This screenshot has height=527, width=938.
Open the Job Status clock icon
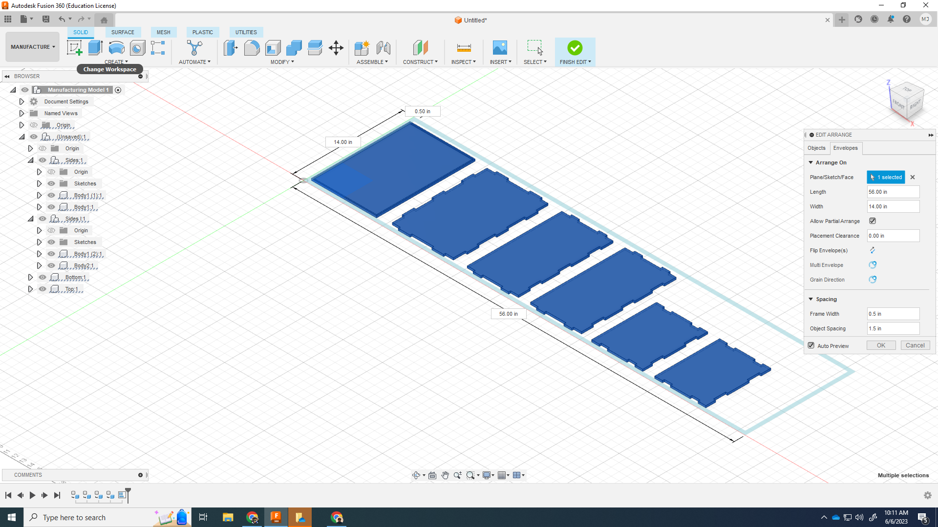(x=874, y=20)
